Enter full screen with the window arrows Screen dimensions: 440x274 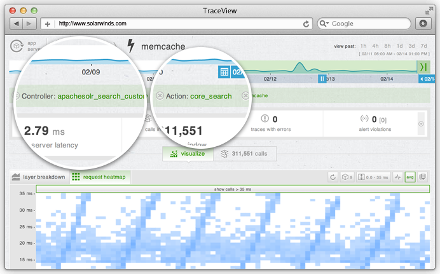click(x=429, y=11)
